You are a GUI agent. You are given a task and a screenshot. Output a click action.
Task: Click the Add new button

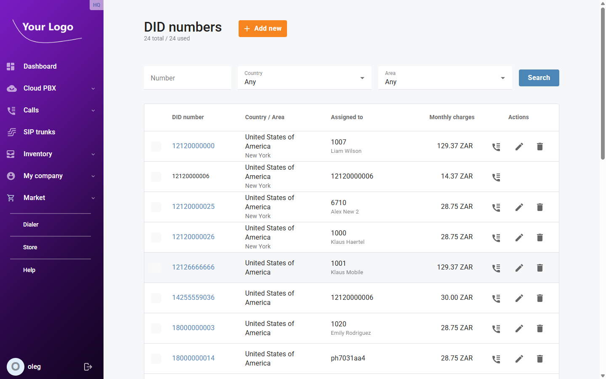pos(263,29)
